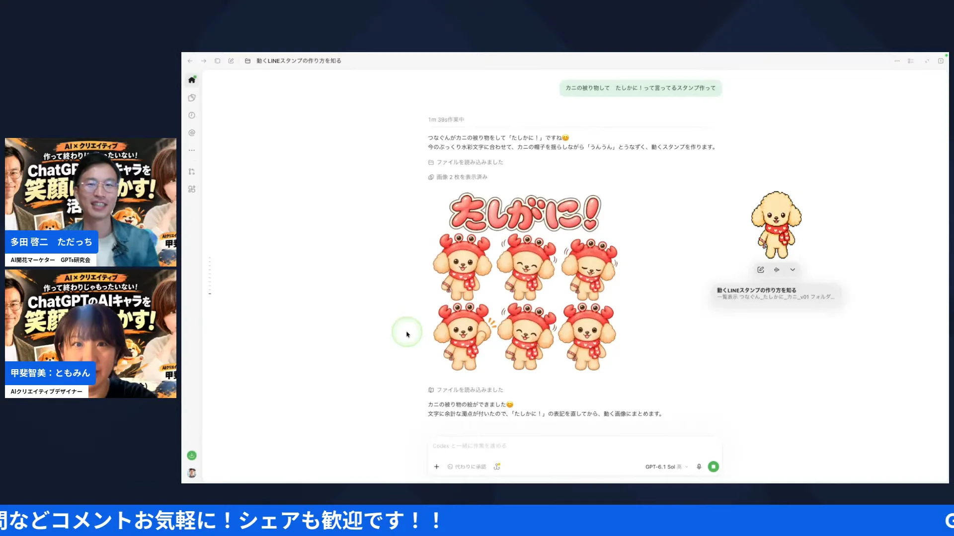Screen dimensions: 954x536
Task: Expand the 1m 39s作業中 status line
Action: [x=446, y=120]
